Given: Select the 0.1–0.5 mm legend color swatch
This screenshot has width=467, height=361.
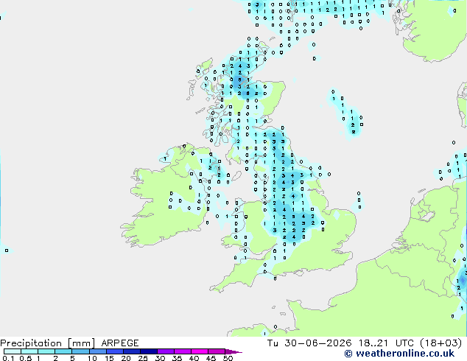Looking at the screenshot, I should [13, 351].
